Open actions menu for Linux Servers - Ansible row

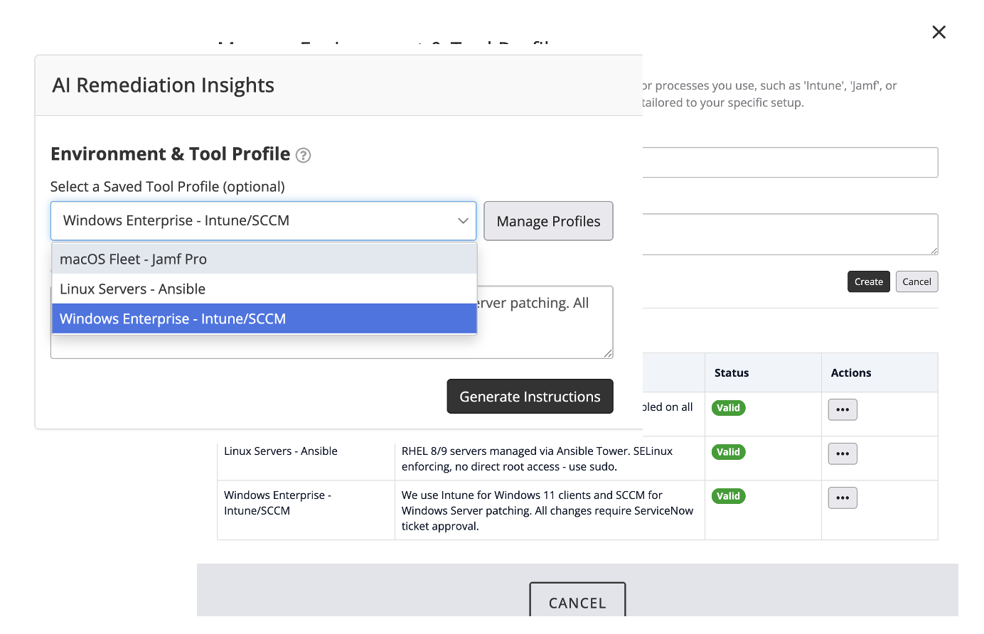click(843, 454)
